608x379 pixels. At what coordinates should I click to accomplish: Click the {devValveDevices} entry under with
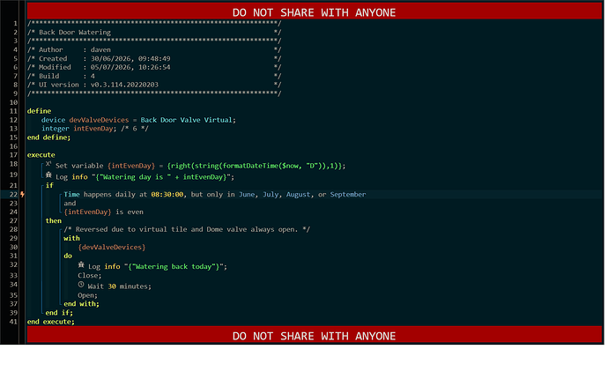(112, 247)
